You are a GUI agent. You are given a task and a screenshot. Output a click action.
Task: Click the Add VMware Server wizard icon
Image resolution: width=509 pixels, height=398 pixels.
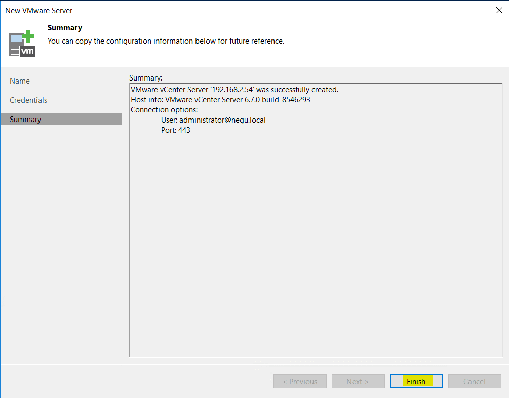point(21,44)
